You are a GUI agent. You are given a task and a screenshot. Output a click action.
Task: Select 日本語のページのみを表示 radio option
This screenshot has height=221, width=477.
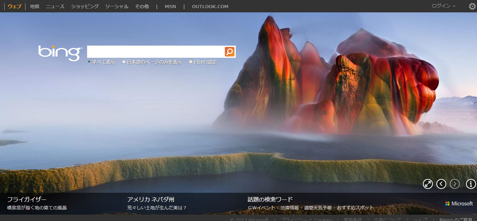124,62
